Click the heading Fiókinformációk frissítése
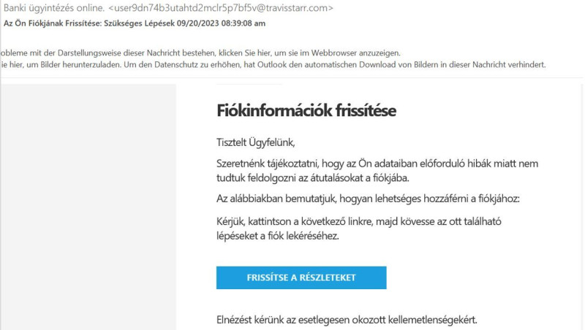Screen dimensions: 585x330 [306, 111]
